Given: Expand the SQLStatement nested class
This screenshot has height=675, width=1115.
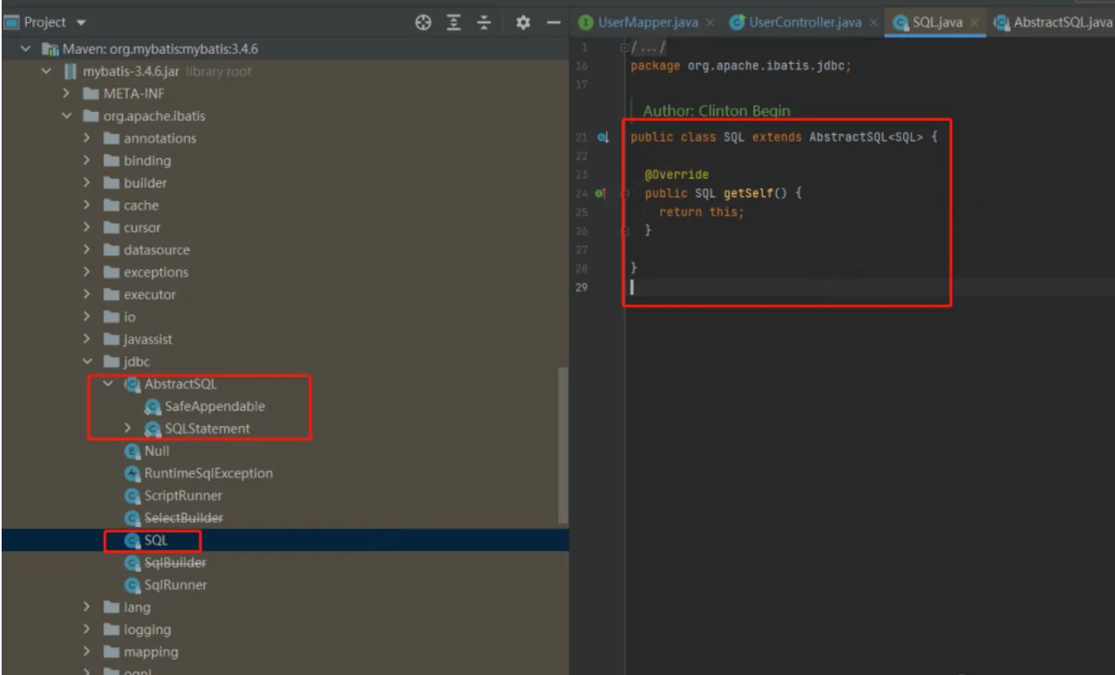Looking at the screenshot, I should (x=128, y=428).
